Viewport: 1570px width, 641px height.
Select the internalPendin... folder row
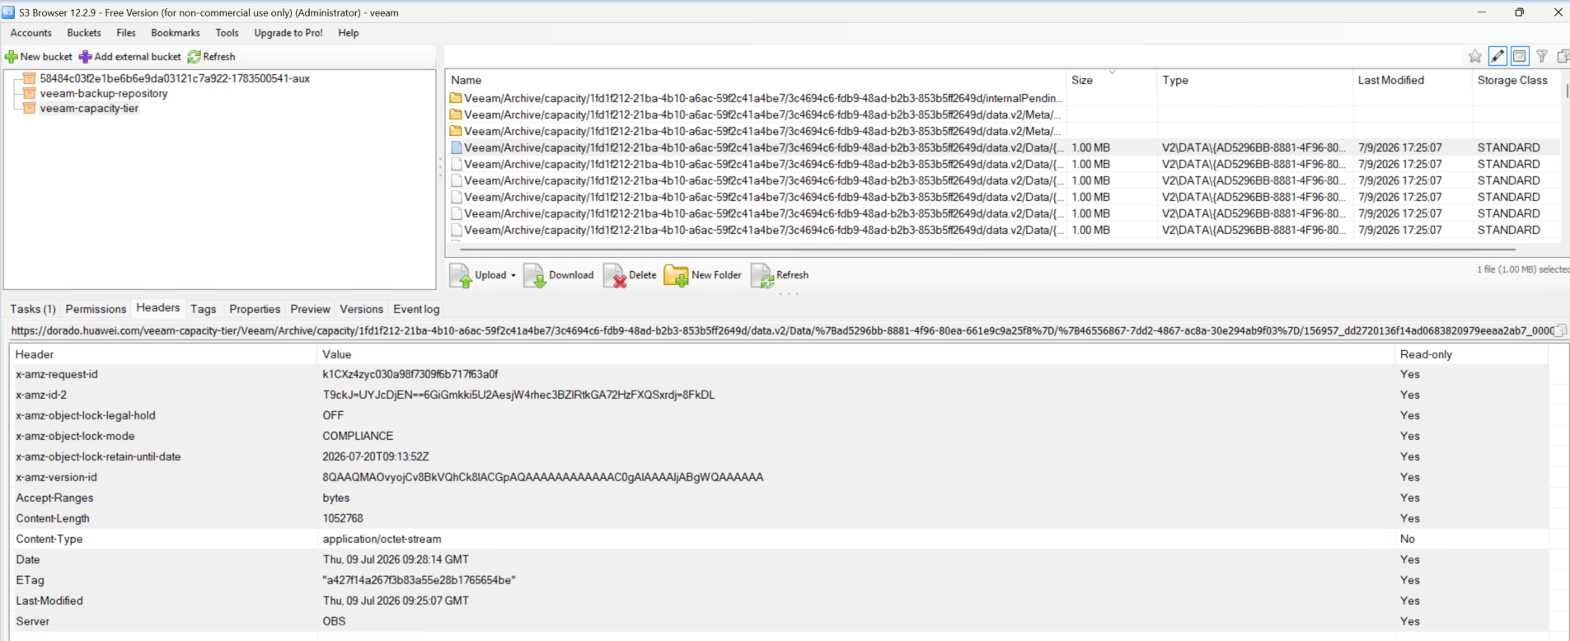(x=1004, y=98)
